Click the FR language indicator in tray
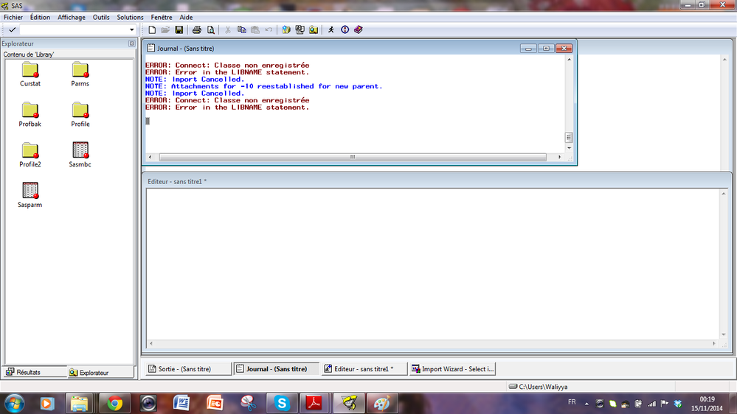The height and width of the screenshot is (414, 737). coord(572,402)
